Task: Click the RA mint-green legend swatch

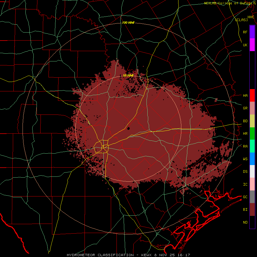Action: point(252,146)
